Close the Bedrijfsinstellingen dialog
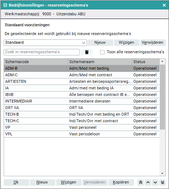 164,5
